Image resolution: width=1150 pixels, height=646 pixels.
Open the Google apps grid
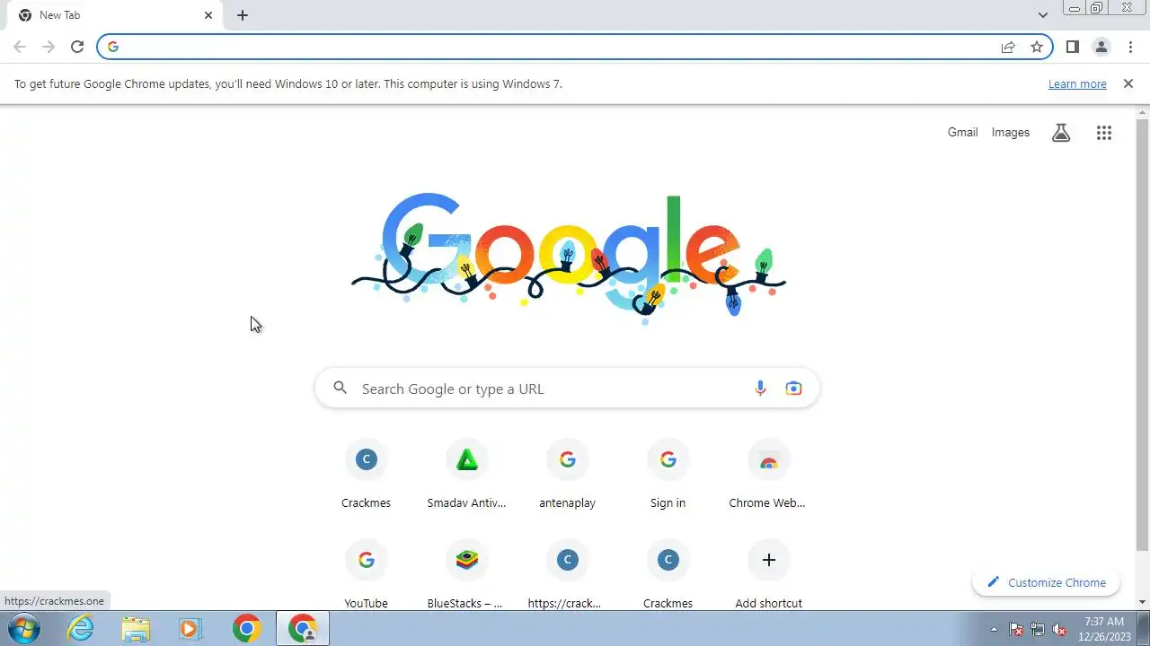1104,133
